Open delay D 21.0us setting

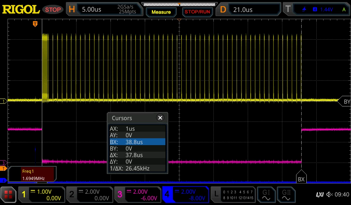[248, 9]
